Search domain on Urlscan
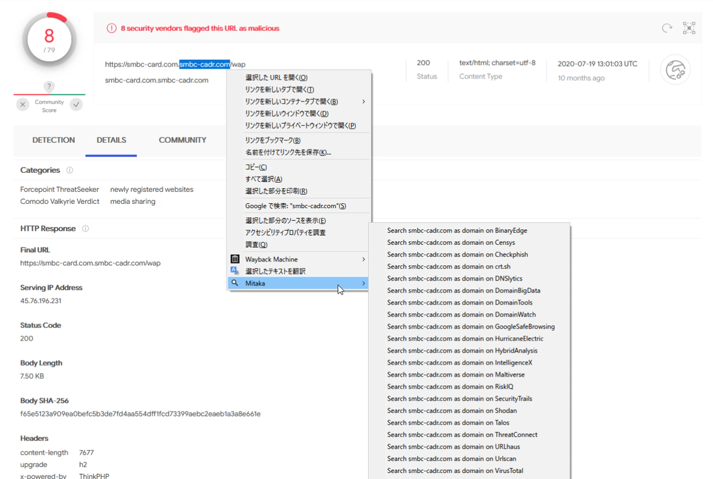 (x=469, y=458)
